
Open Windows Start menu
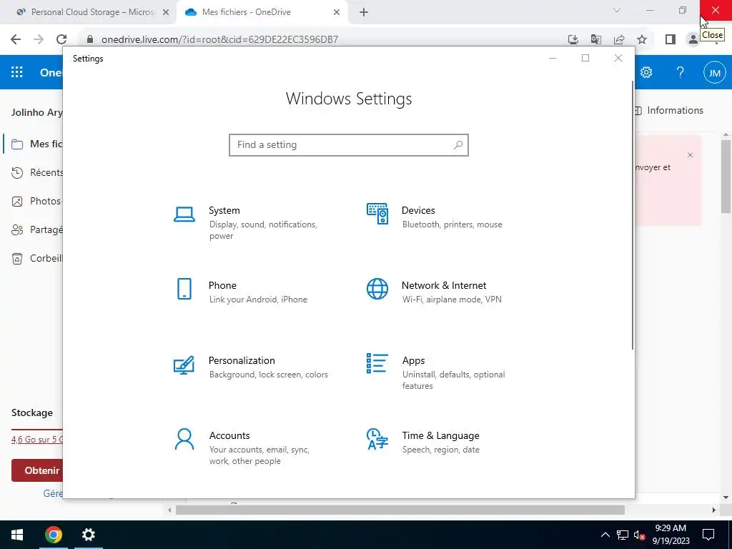click(x=17, y=535)
